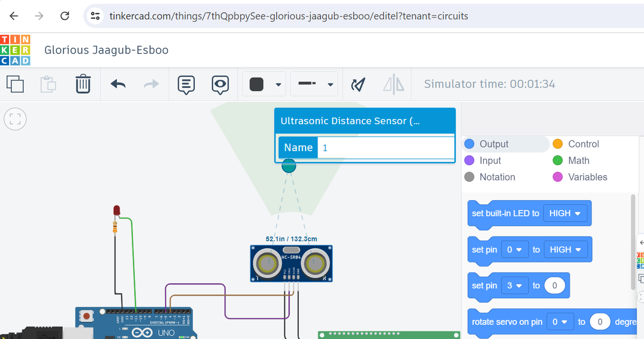Open site information icon in address bar
644x339 pixels.
[96, 16]
